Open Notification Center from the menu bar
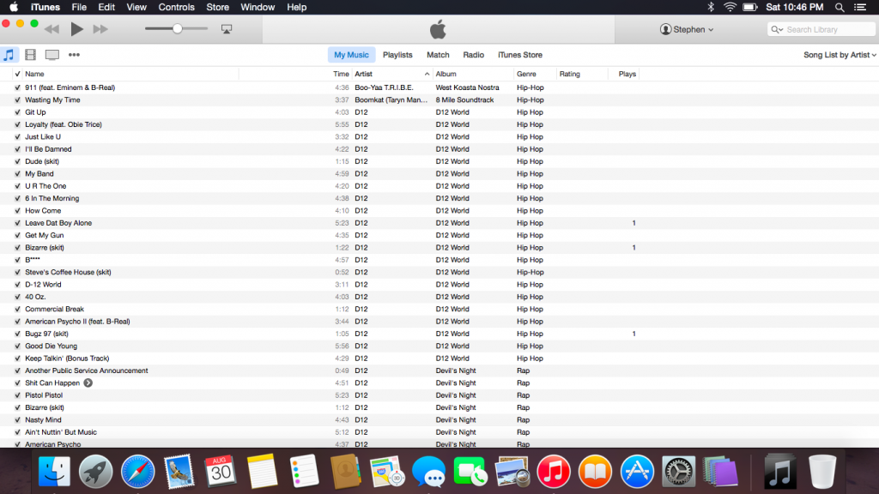This screenshot has height=494, width=879. click(x=860, y=7)
